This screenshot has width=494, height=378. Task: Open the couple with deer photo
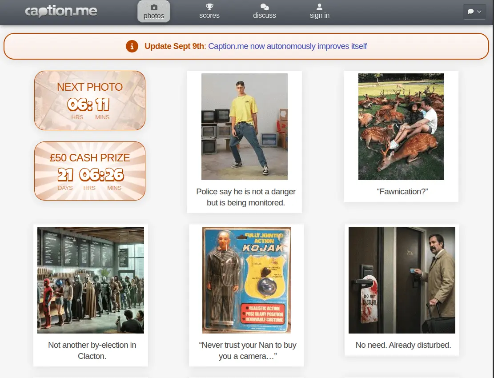click(x=401, y=127)
